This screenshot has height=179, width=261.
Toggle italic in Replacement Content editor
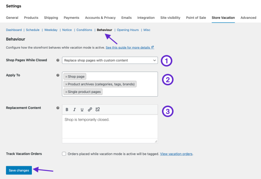tap(75, 110)
